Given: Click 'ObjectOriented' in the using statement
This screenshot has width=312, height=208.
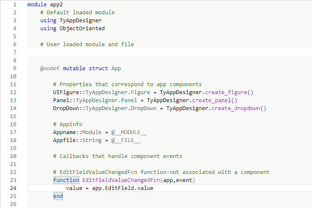Looking at the screenshot, I should point(82,29).
